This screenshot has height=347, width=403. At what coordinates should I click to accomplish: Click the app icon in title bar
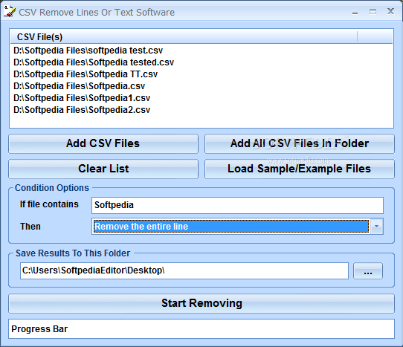(10, 12)
